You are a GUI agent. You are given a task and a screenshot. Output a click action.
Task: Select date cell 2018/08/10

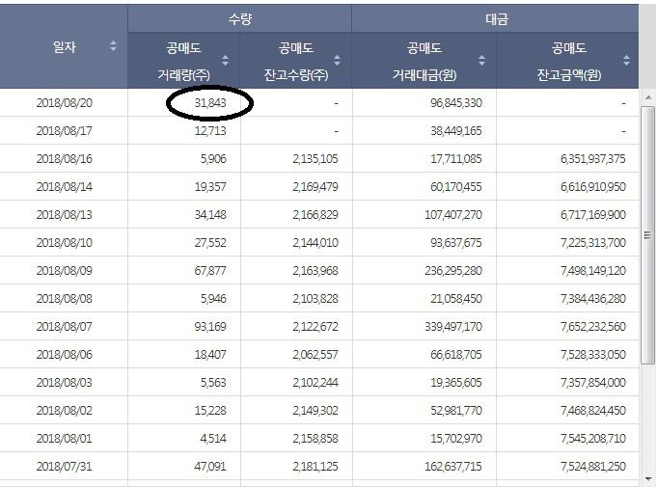pyautogui.click(x=64, y=243)
